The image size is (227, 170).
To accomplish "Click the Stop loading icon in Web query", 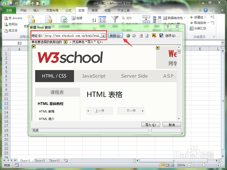I will point(141,36).
